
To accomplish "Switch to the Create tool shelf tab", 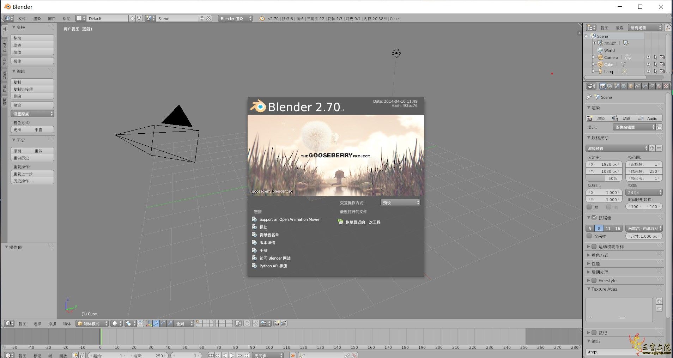I will 5,46.
